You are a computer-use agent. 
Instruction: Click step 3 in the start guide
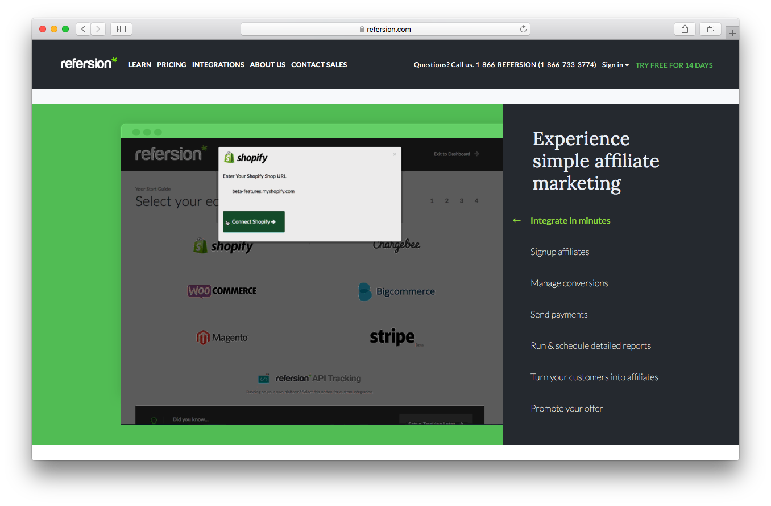[462, 201]
